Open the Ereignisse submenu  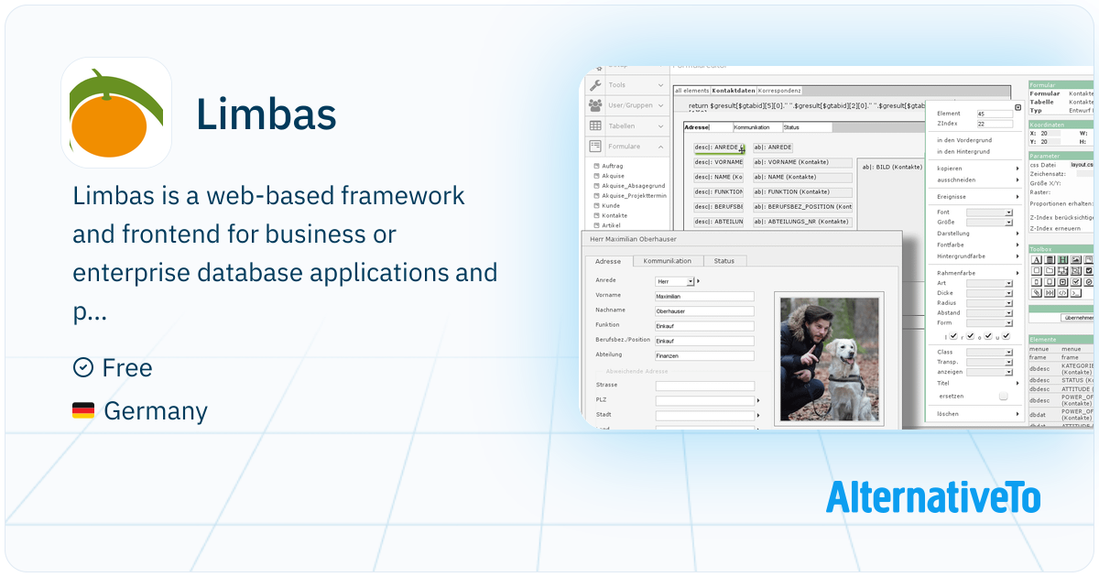pos(975,196)
